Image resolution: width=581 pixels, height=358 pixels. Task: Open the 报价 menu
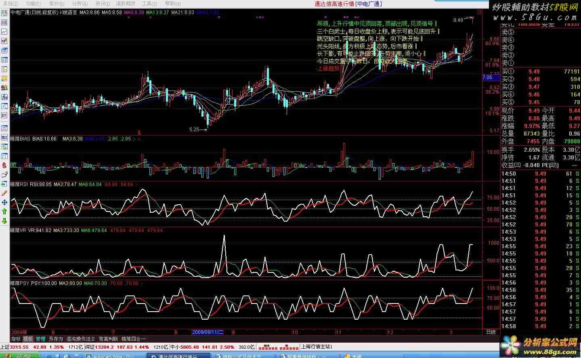click(x=58, y=4)
